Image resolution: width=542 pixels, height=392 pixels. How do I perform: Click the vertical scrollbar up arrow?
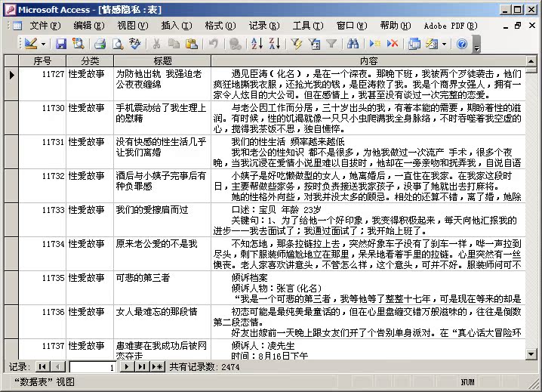pyautogui.click(x=531, y=61)
